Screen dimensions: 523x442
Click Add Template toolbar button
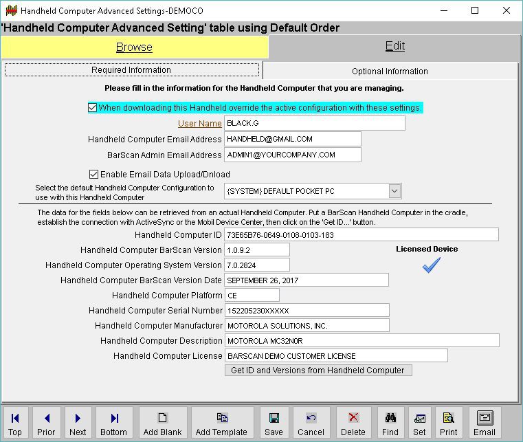[221, 423]
